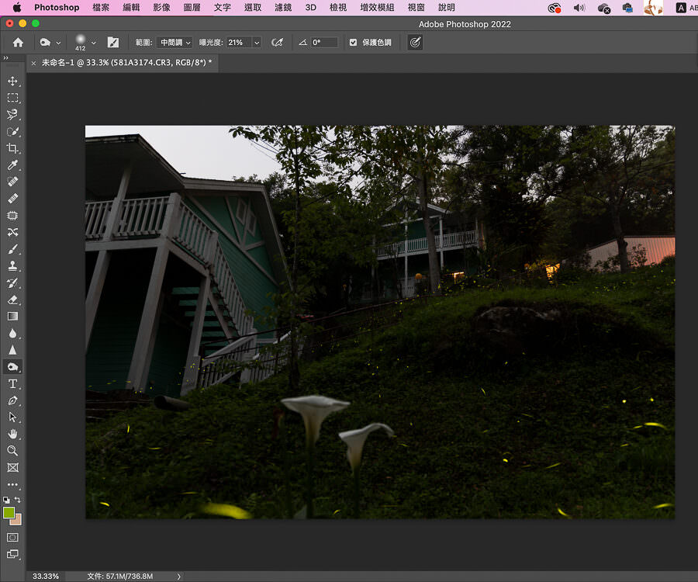Open the 文字 menu
Viewport: 698px width, 582px height.
coord(222,8)
